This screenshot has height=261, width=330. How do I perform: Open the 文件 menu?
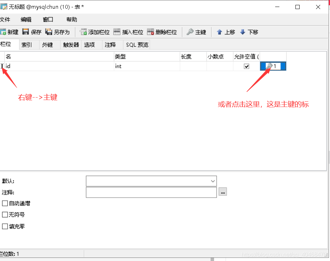tap(6, 20)
